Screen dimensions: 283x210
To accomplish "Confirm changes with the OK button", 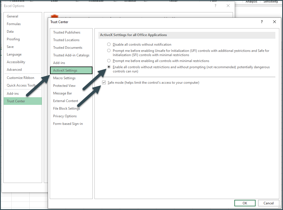I will (245, 203).
